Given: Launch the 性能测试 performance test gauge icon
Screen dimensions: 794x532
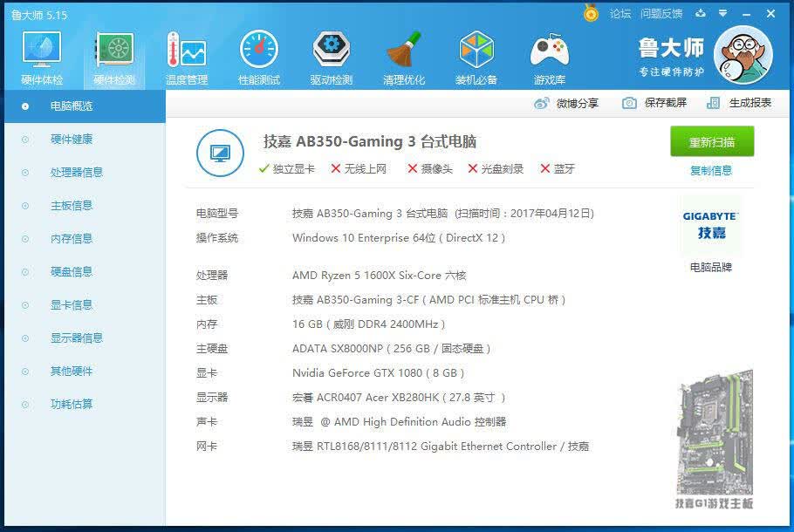Looking at the screenshot, I should [x=259, y=58].
